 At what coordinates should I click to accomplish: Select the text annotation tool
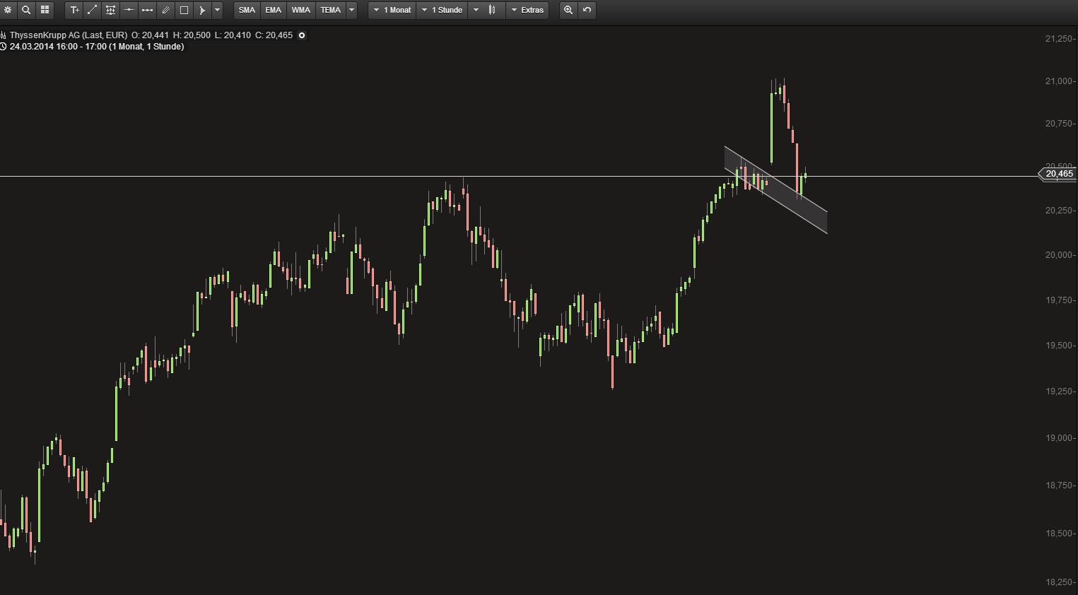(74, 10)
